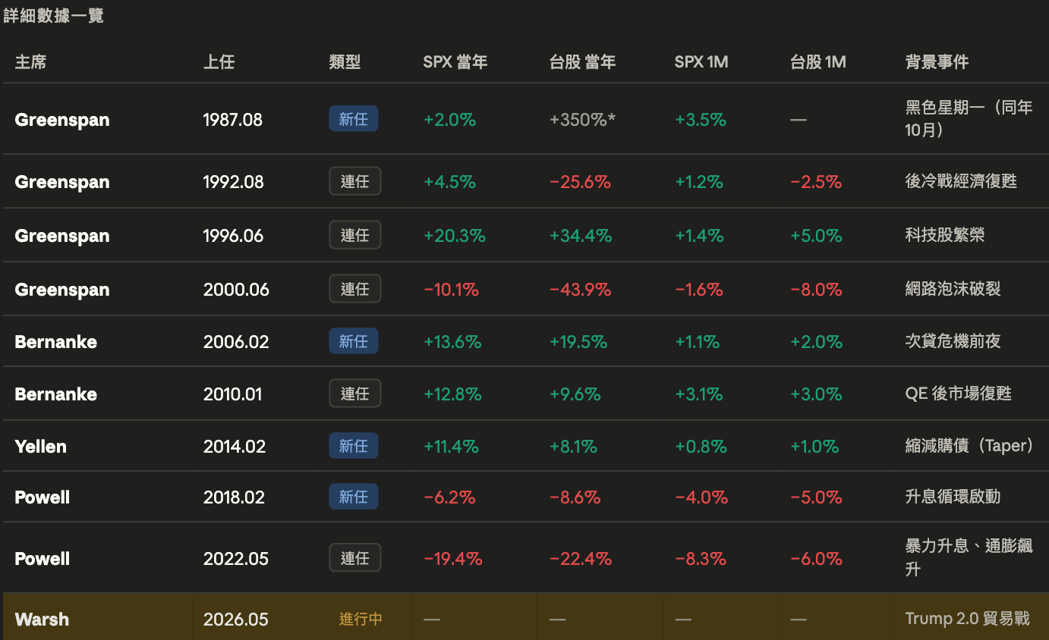Click the 台股 當年 column header
The width and height of the screenshot is (1049, 640).
(x=582, y=62)
